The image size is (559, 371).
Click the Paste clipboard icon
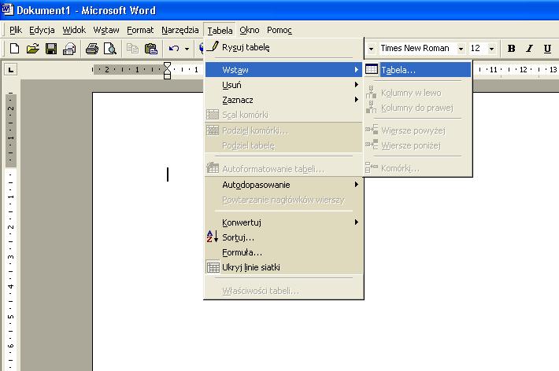click(x=151, y=49)
